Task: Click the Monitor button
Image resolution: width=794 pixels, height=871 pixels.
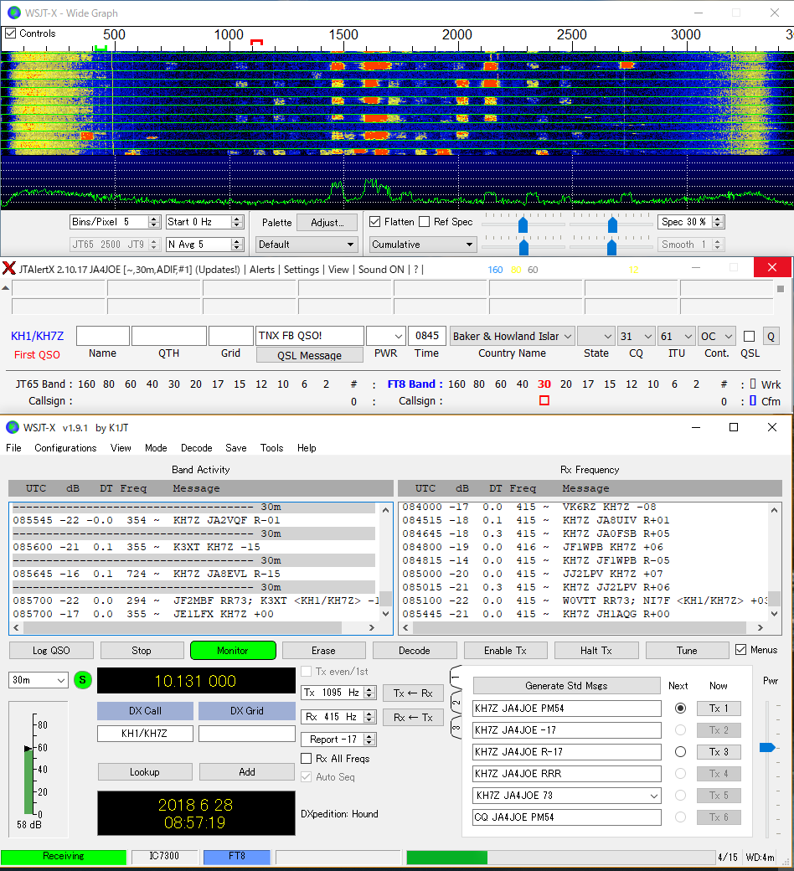Action: click(x=233, y=651)
